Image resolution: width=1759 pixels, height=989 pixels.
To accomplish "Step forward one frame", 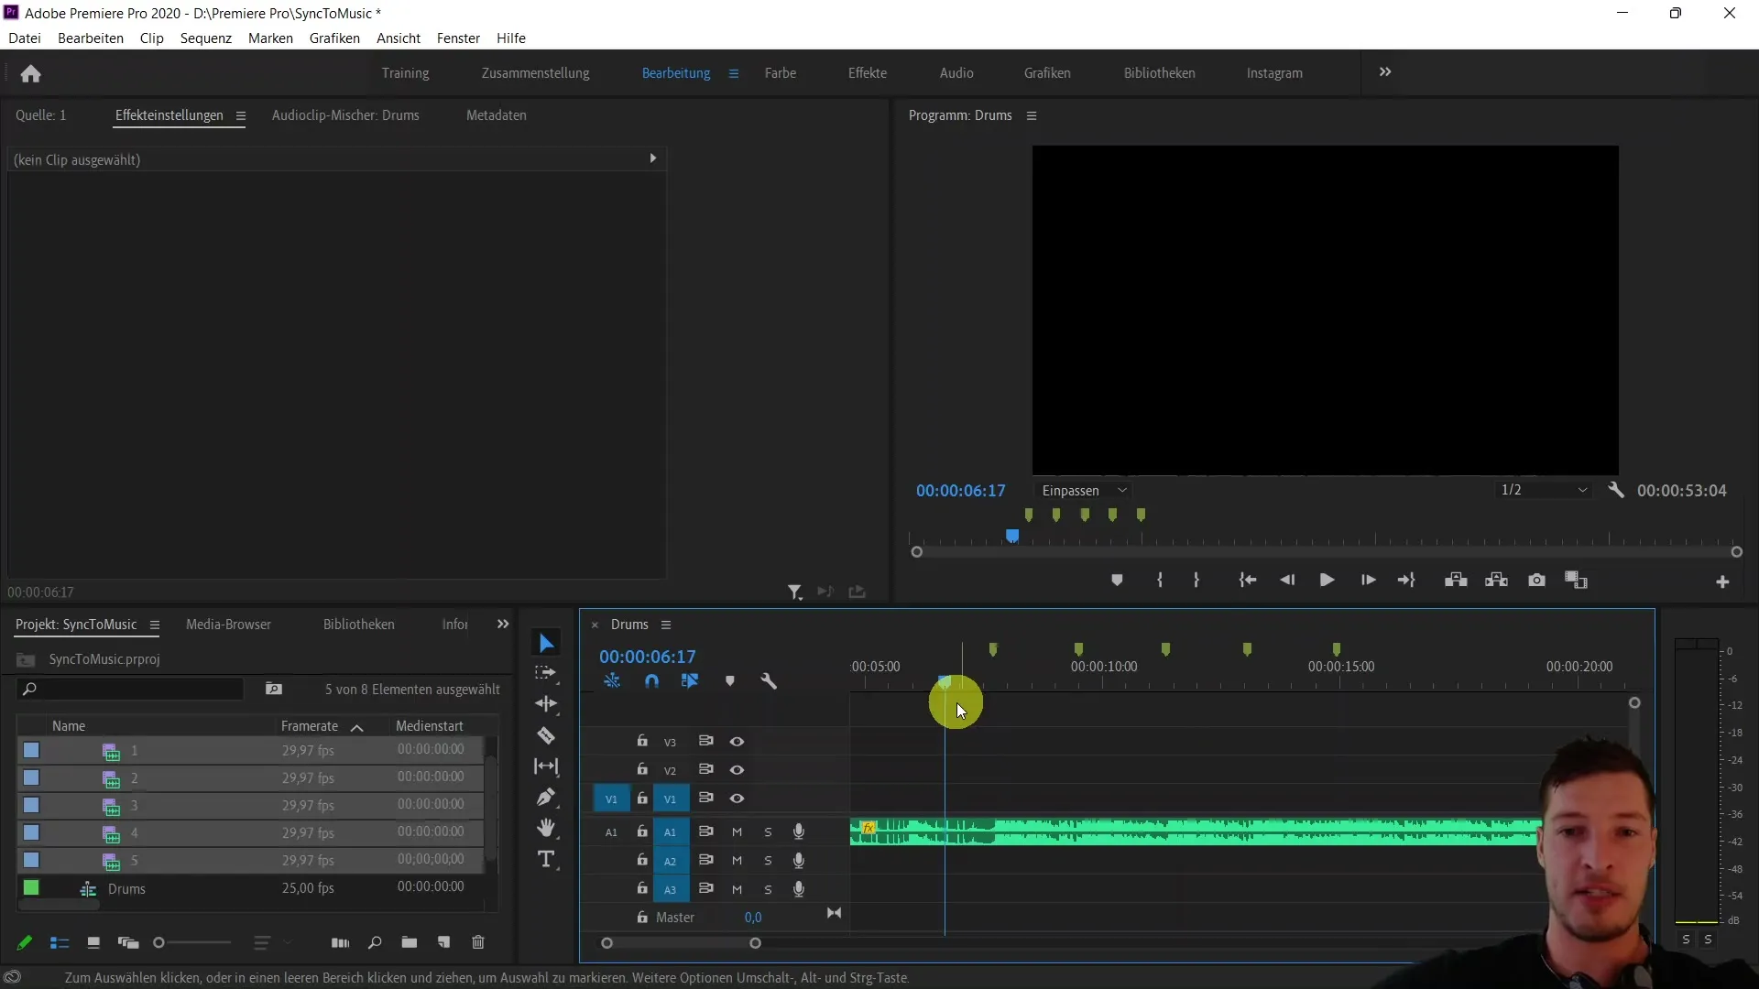I will [x=1368, y=581].
